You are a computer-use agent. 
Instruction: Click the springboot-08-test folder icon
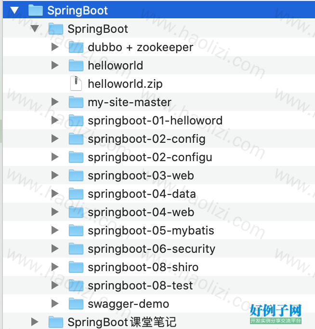pos(76,285)
